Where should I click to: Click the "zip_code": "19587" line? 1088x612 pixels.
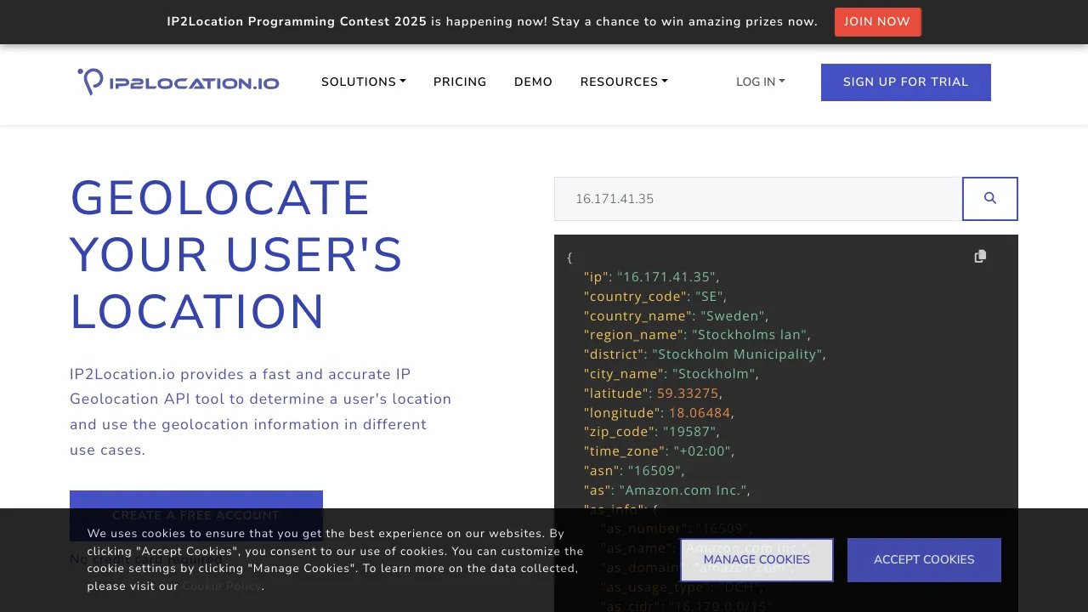pyautogui.click(x=651, y=432)
